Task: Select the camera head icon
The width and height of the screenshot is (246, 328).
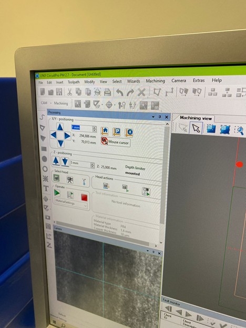Action: point(70,179)
